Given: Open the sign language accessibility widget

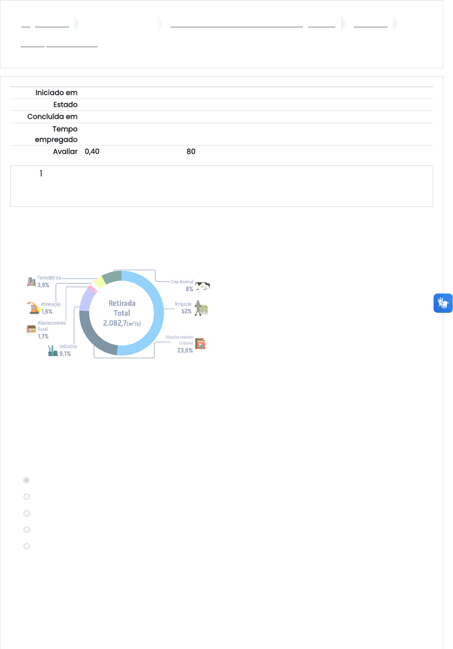Looking at the screenshot, I should coord(443,303).
